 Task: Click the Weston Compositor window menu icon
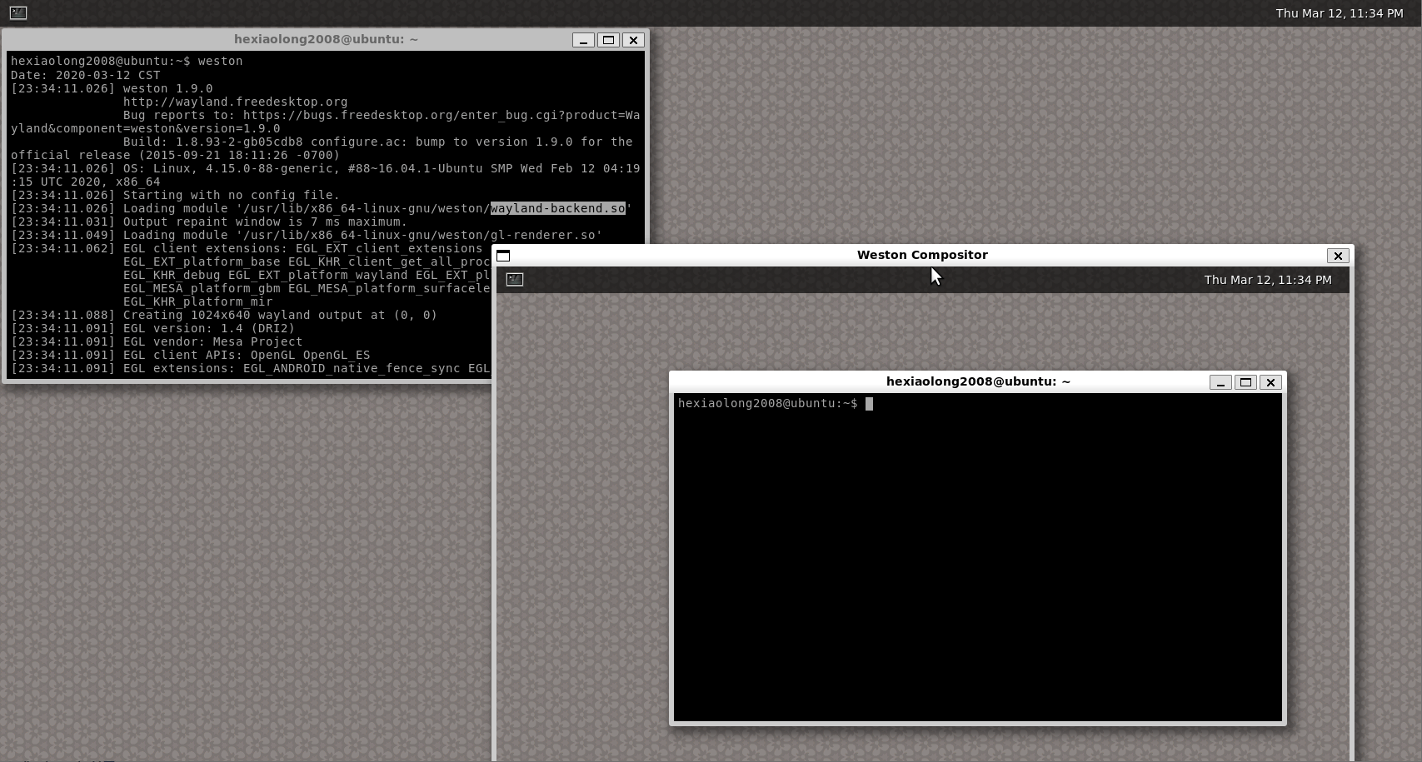[x=503, y=256]
